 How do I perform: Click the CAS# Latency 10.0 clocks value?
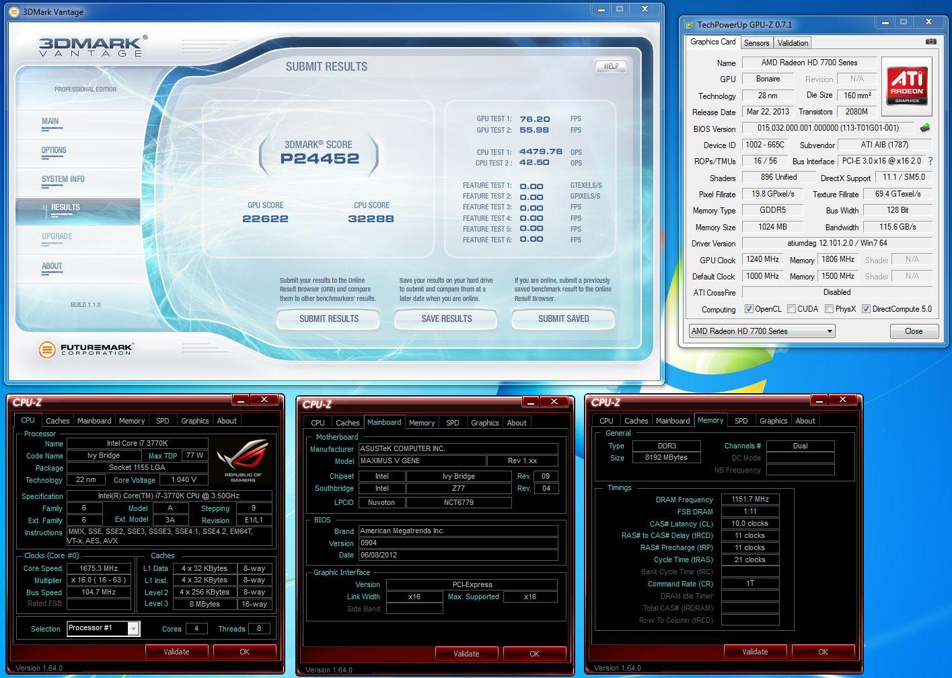(750, 524)
